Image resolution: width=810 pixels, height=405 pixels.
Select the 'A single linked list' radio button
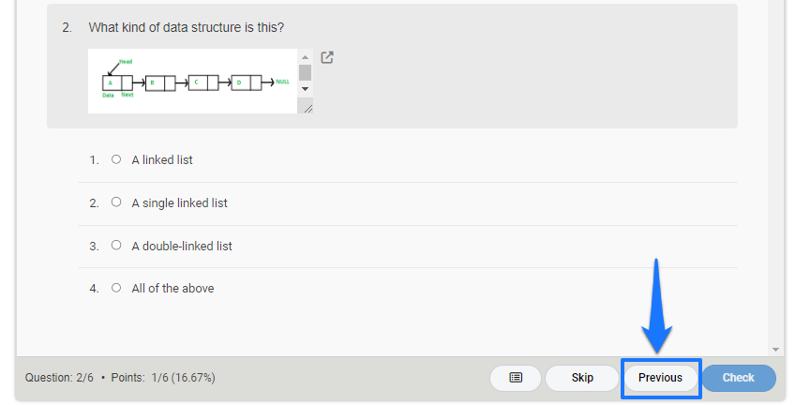click(x=116, y=202)
